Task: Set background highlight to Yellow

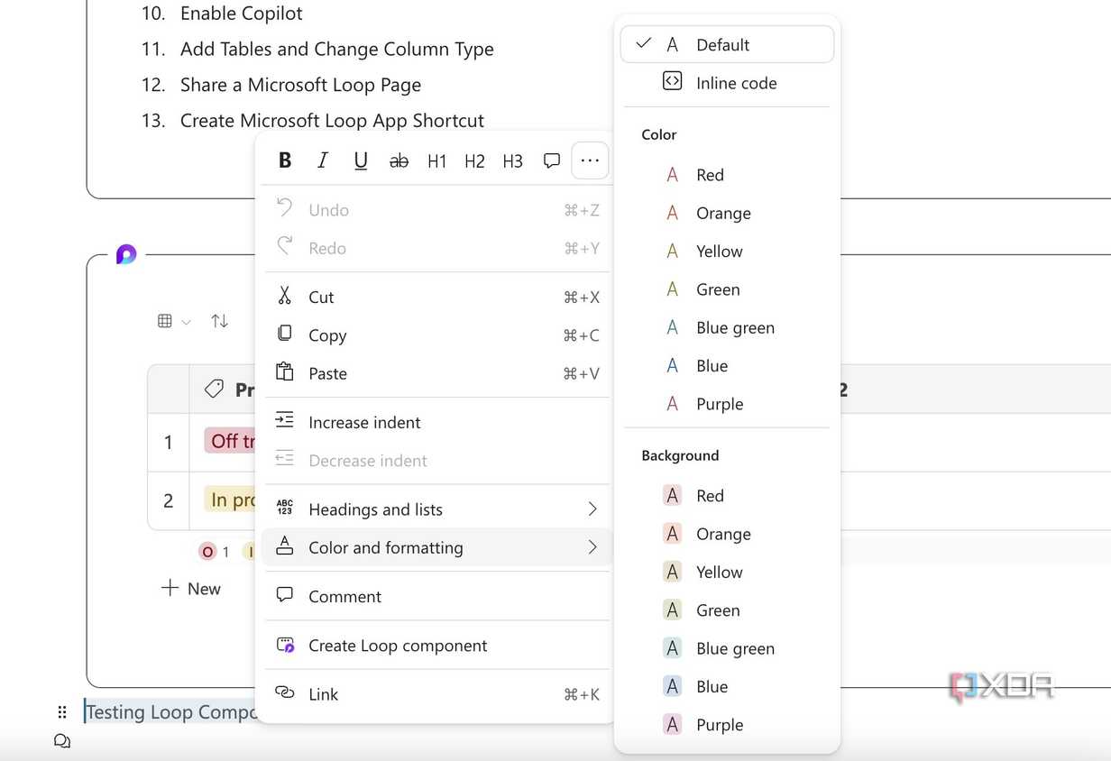Action: 727,572
